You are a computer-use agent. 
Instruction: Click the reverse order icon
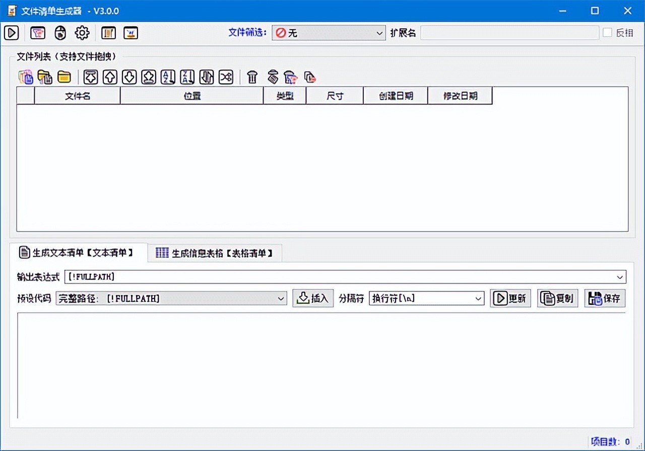(207, 77)
